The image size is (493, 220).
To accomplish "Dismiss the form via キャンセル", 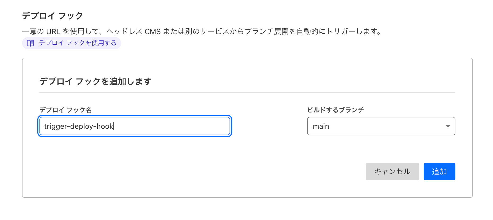I will [392, 171].
